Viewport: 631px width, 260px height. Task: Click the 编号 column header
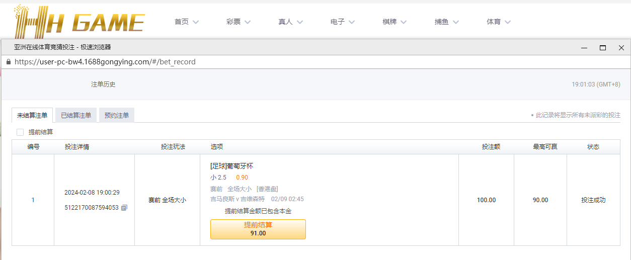pos(33,147)
